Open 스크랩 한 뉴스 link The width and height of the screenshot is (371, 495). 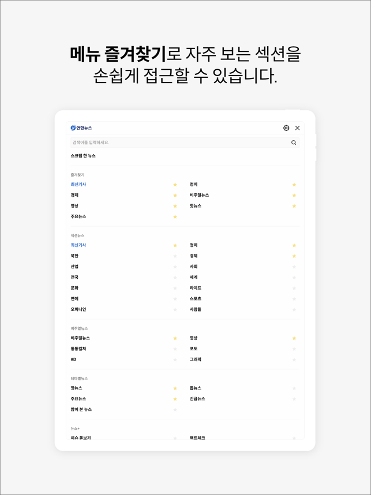pos(83,156)
